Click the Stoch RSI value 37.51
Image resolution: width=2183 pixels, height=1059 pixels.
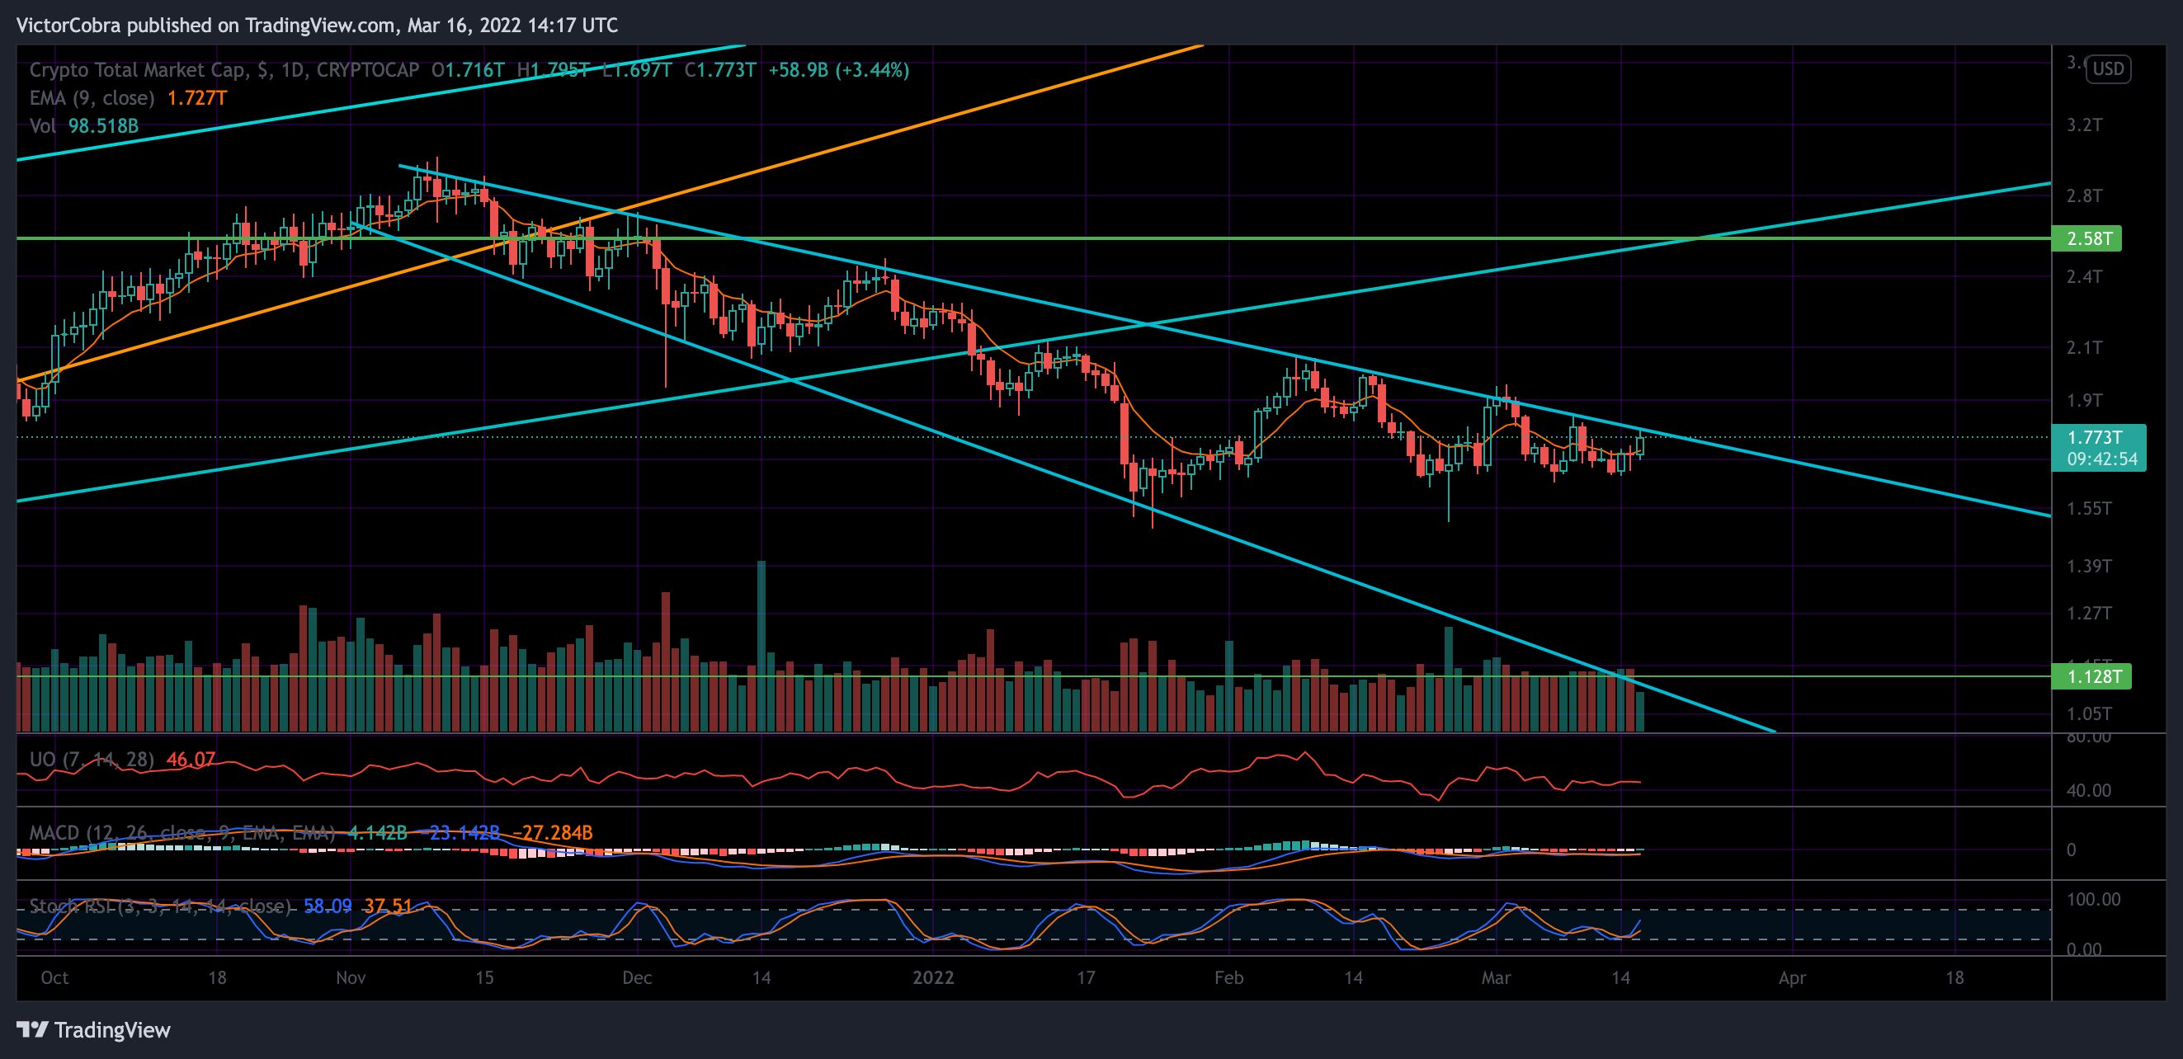[387, 906]
